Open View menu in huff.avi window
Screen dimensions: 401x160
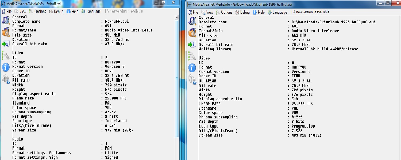pos(20,11)
